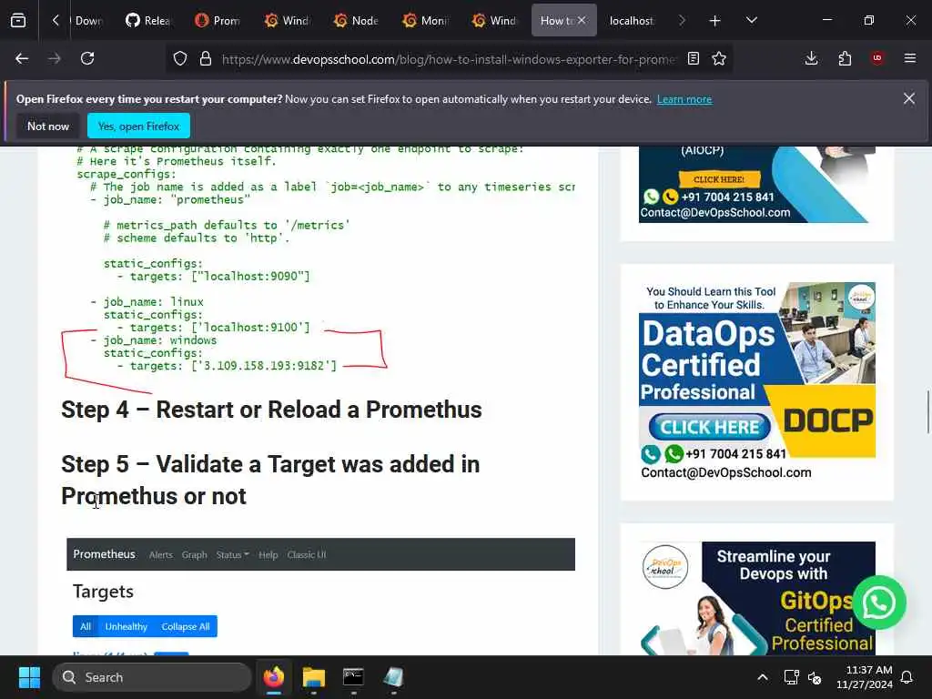Select the Wind tab beside How to

(495, 21)
